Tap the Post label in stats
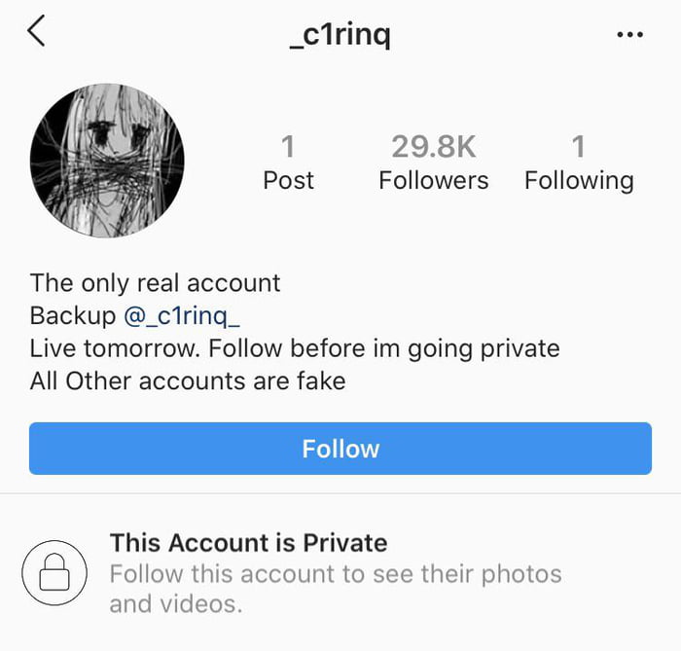The width and height of the screenshot is (681, 651). point(288,181)
